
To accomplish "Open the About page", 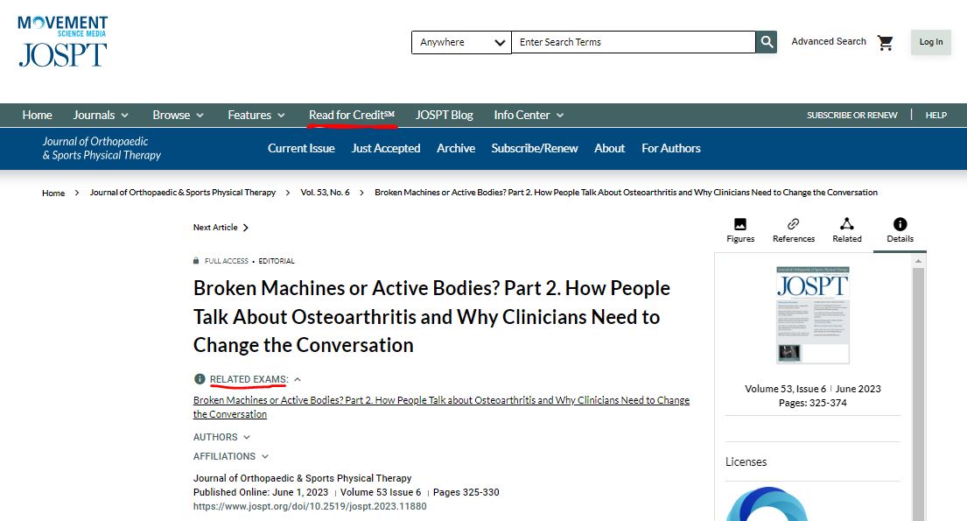I will [x=609, y=148].
